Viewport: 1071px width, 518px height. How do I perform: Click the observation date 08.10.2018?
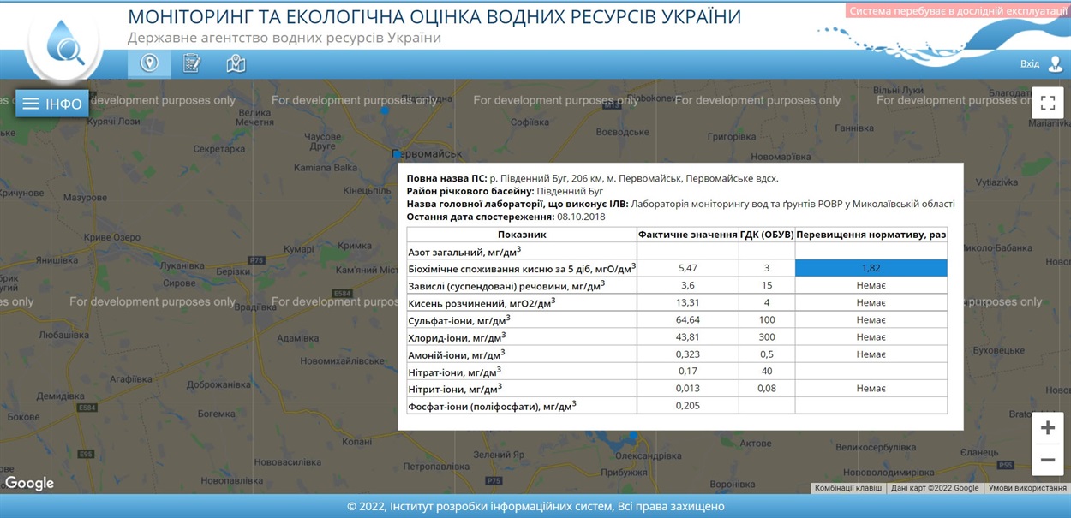[x=581, y=217]
